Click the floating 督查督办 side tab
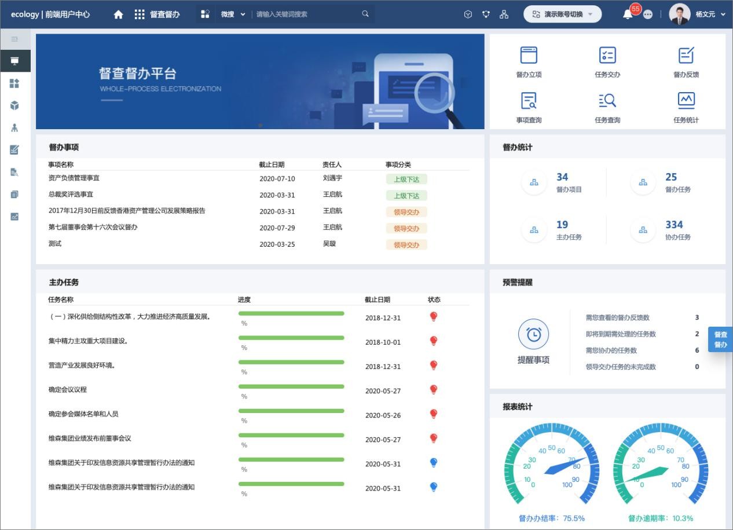The width and height of the screenshot is (733, 530). tap(720, 339)
